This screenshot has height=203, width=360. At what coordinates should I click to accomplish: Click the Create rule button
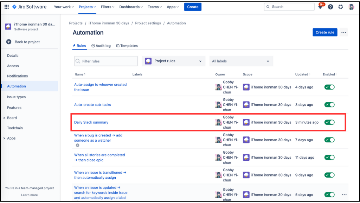(x=325, y=32)
